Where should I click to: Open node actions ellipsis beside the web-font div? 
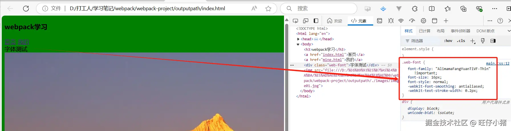292,65
